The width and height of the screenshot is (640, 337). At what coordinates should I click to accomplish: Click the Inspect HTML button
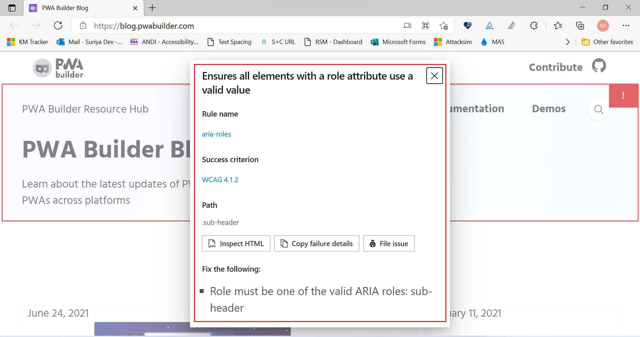pyautogui.click(x=236, y=243)
